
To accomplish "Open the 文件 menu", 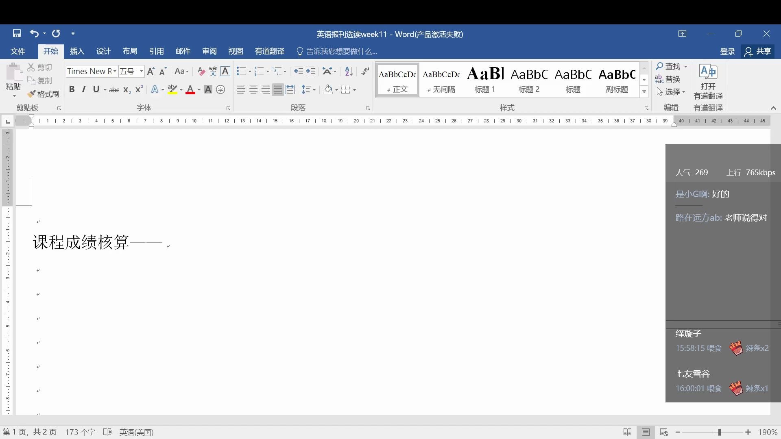I will [17, 51].
